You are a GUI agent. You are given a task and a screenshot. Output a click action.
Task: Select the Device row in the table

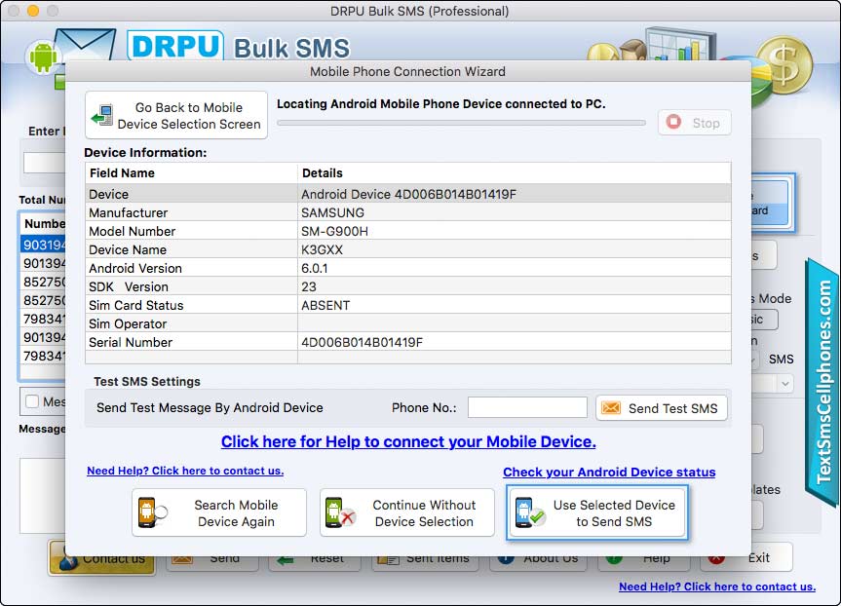407,194
